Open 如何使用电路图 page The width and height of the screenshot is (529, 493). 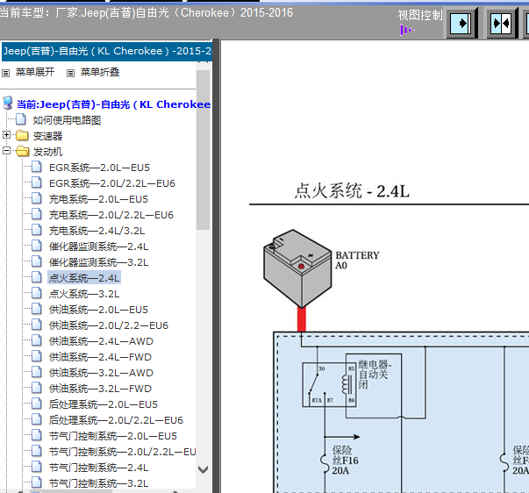pos(67,120)
